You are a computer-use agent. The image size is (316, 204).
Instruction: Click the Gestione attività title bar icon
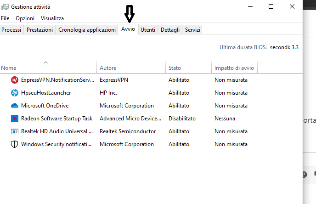(5, 7)
